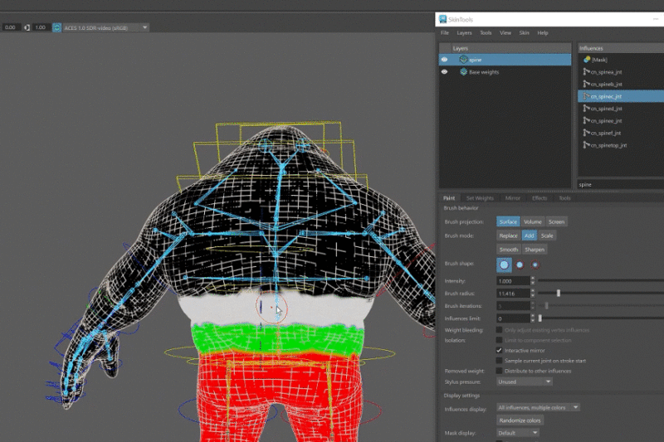Open the Skin menu

[524, 32]
